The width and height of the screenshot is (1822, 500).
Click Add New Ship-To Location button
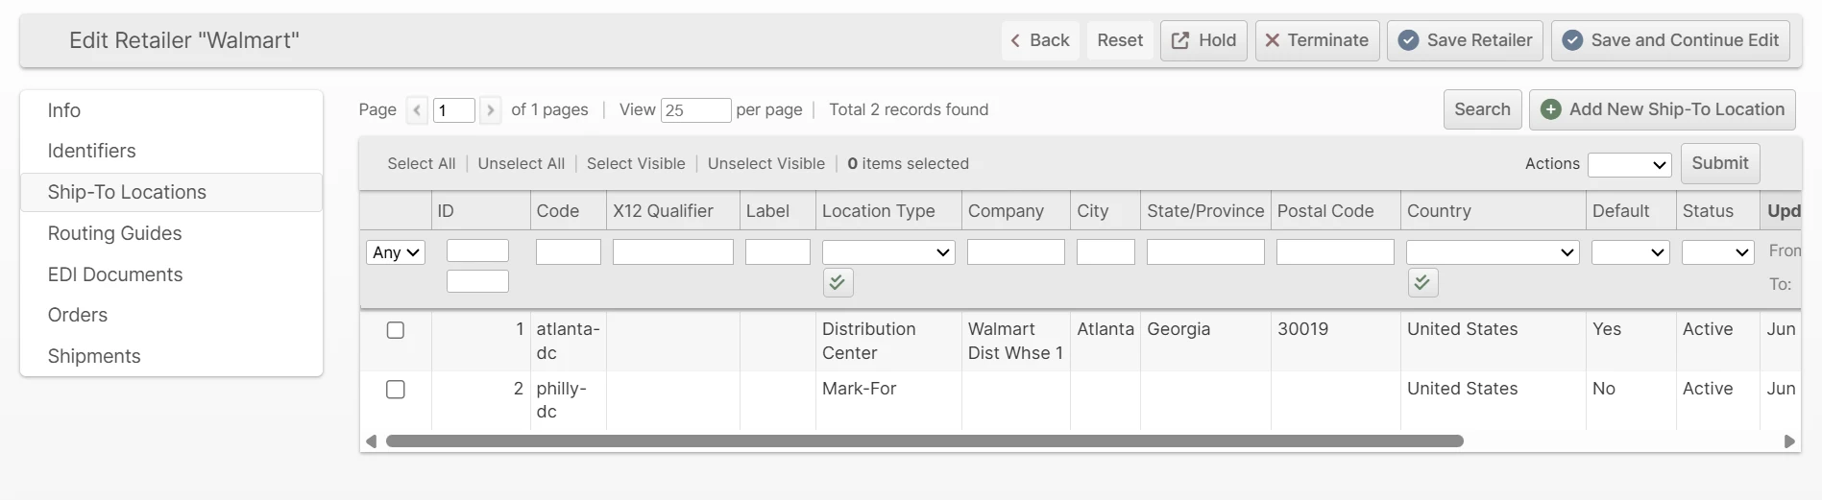pyautogui.click(x=1663, y=109)
